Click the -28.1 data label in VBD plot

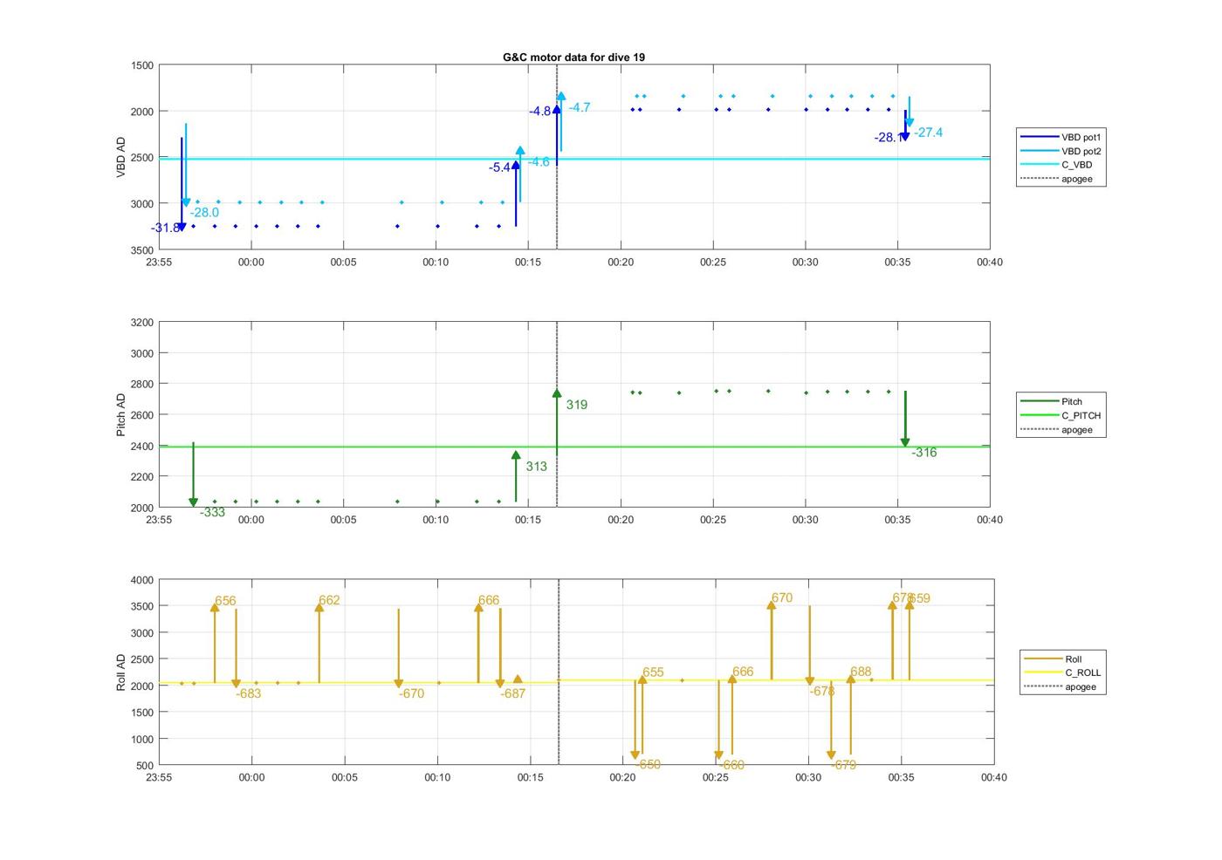889,137
